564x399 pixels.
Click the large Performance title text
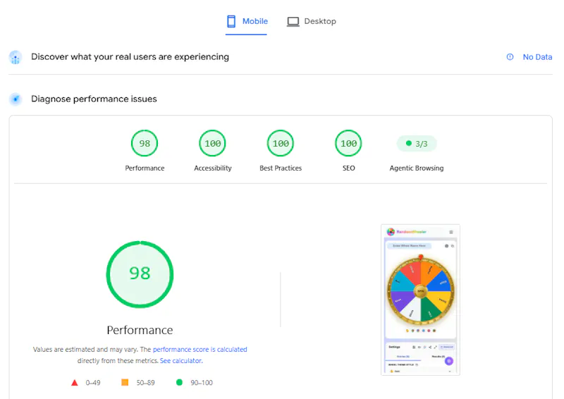[140, 330]
